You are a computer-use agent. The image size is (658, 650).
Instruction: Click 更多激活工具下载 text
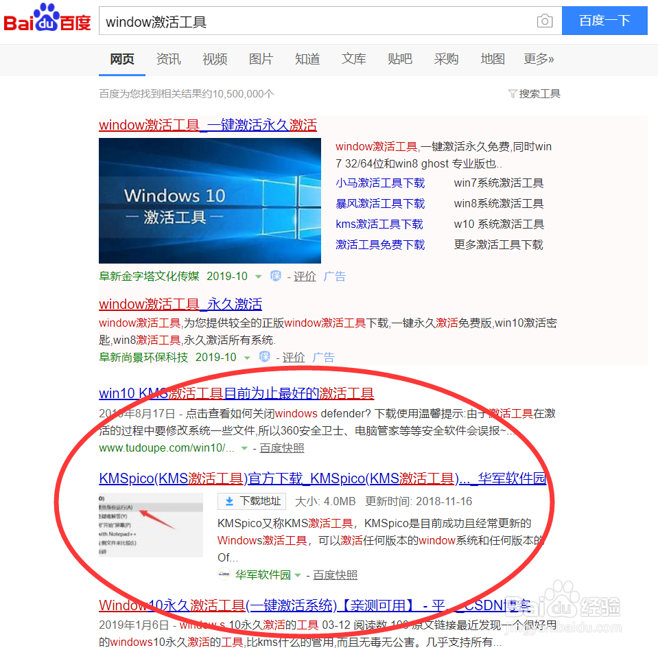point(499,245)
